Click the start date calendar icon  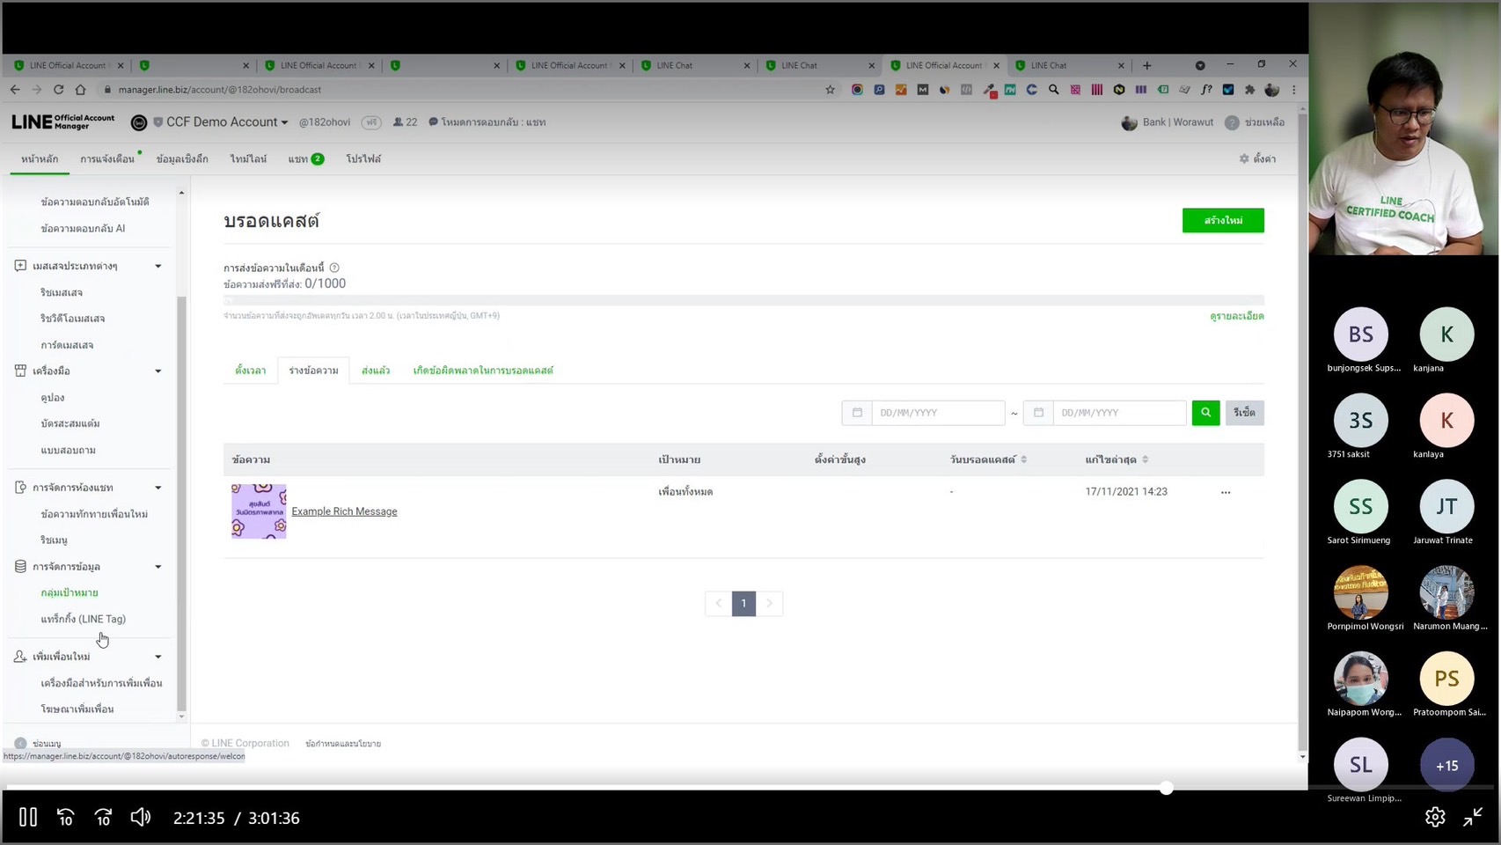[857, 412]
